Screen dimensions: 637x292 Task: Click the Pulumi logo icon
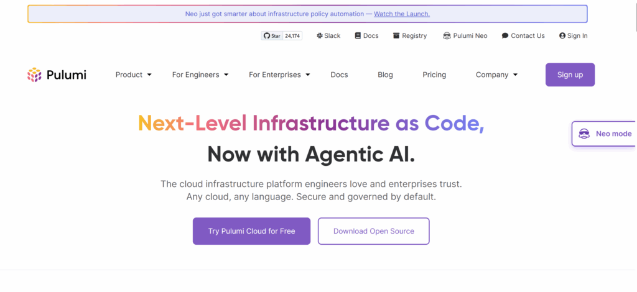click(x=34, y=75)
